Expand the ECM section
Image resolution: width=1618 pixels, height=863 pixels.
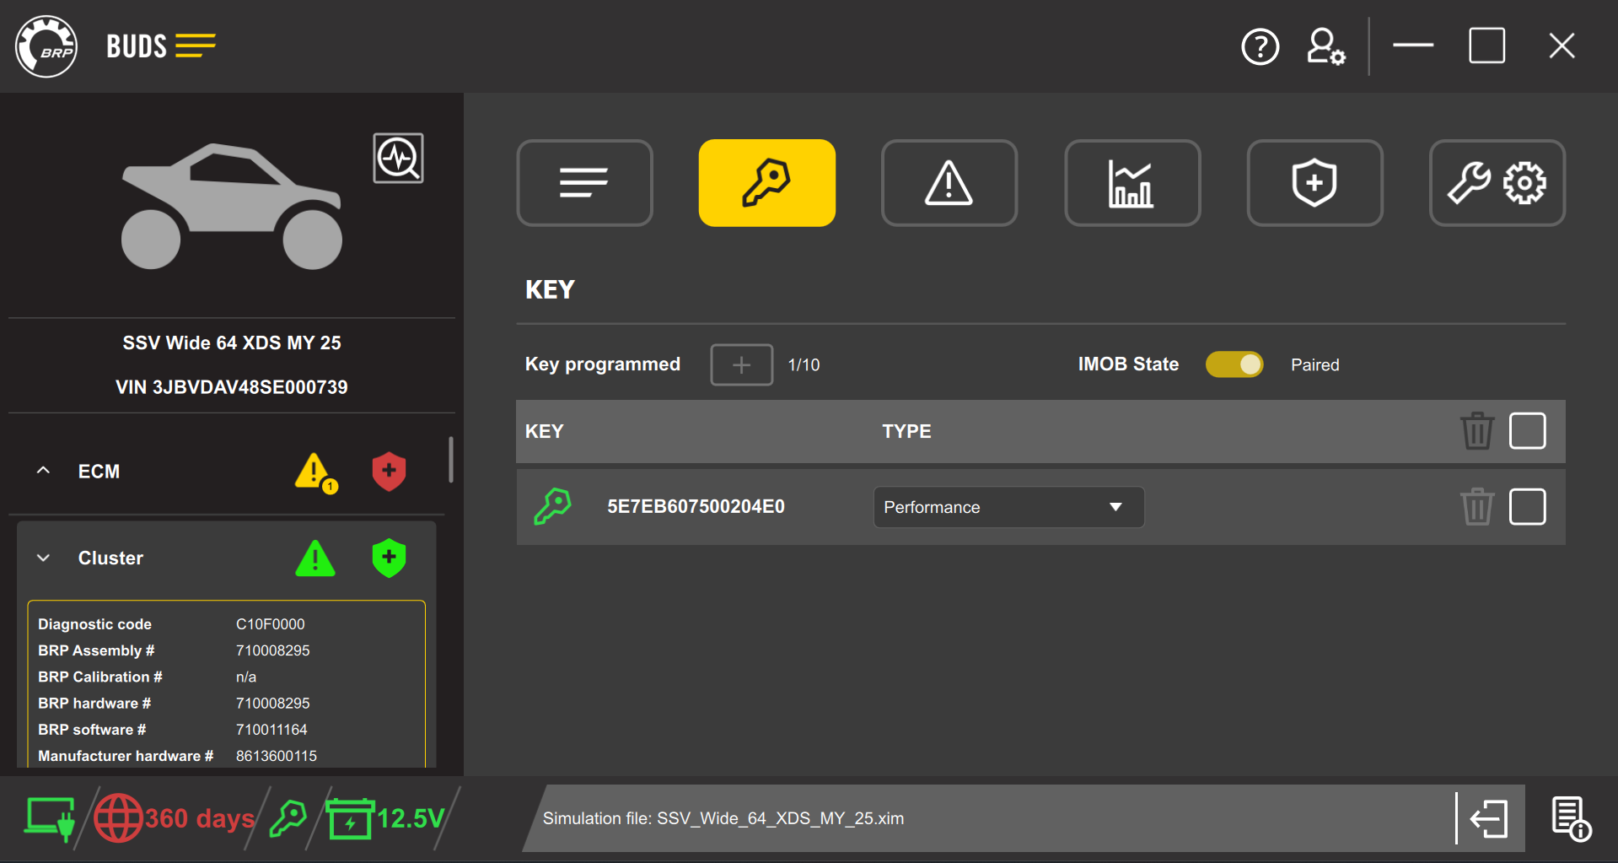point(43,471)
